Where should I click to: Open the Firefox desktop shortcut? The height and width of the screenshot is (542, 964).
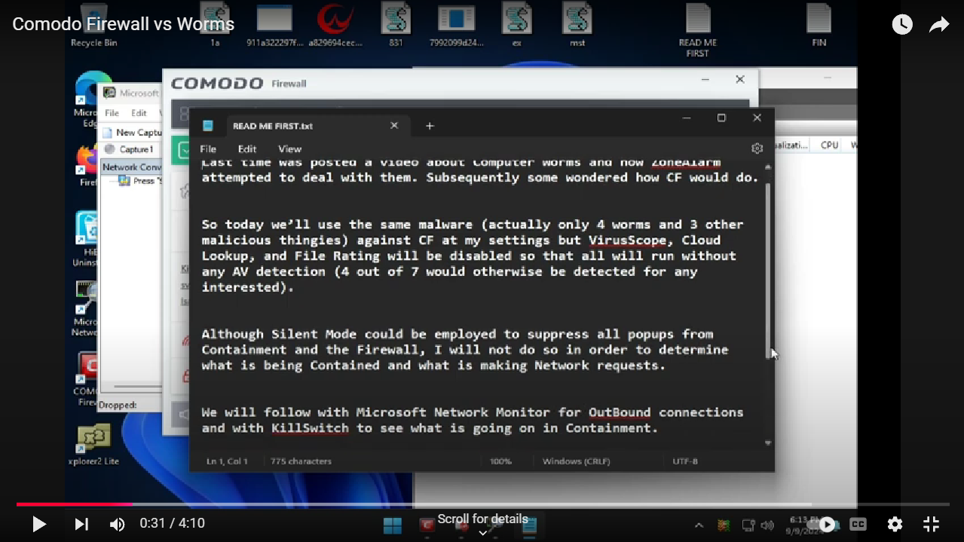pos(87,166)
